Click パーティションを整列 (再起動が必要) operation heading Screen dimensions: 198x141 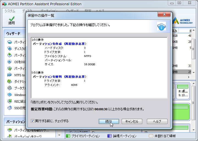click(60, 77)
